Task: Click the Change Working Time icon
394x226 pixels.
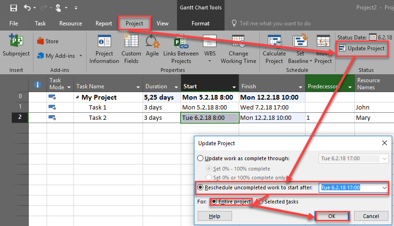Action: click(238, 41)
